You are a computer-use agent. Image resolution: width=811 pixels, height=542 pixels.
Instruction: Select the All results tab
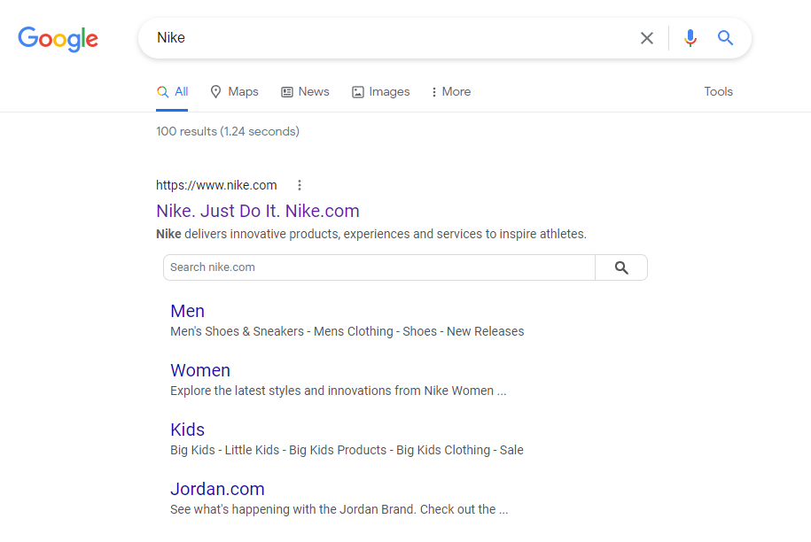point(172,91)
